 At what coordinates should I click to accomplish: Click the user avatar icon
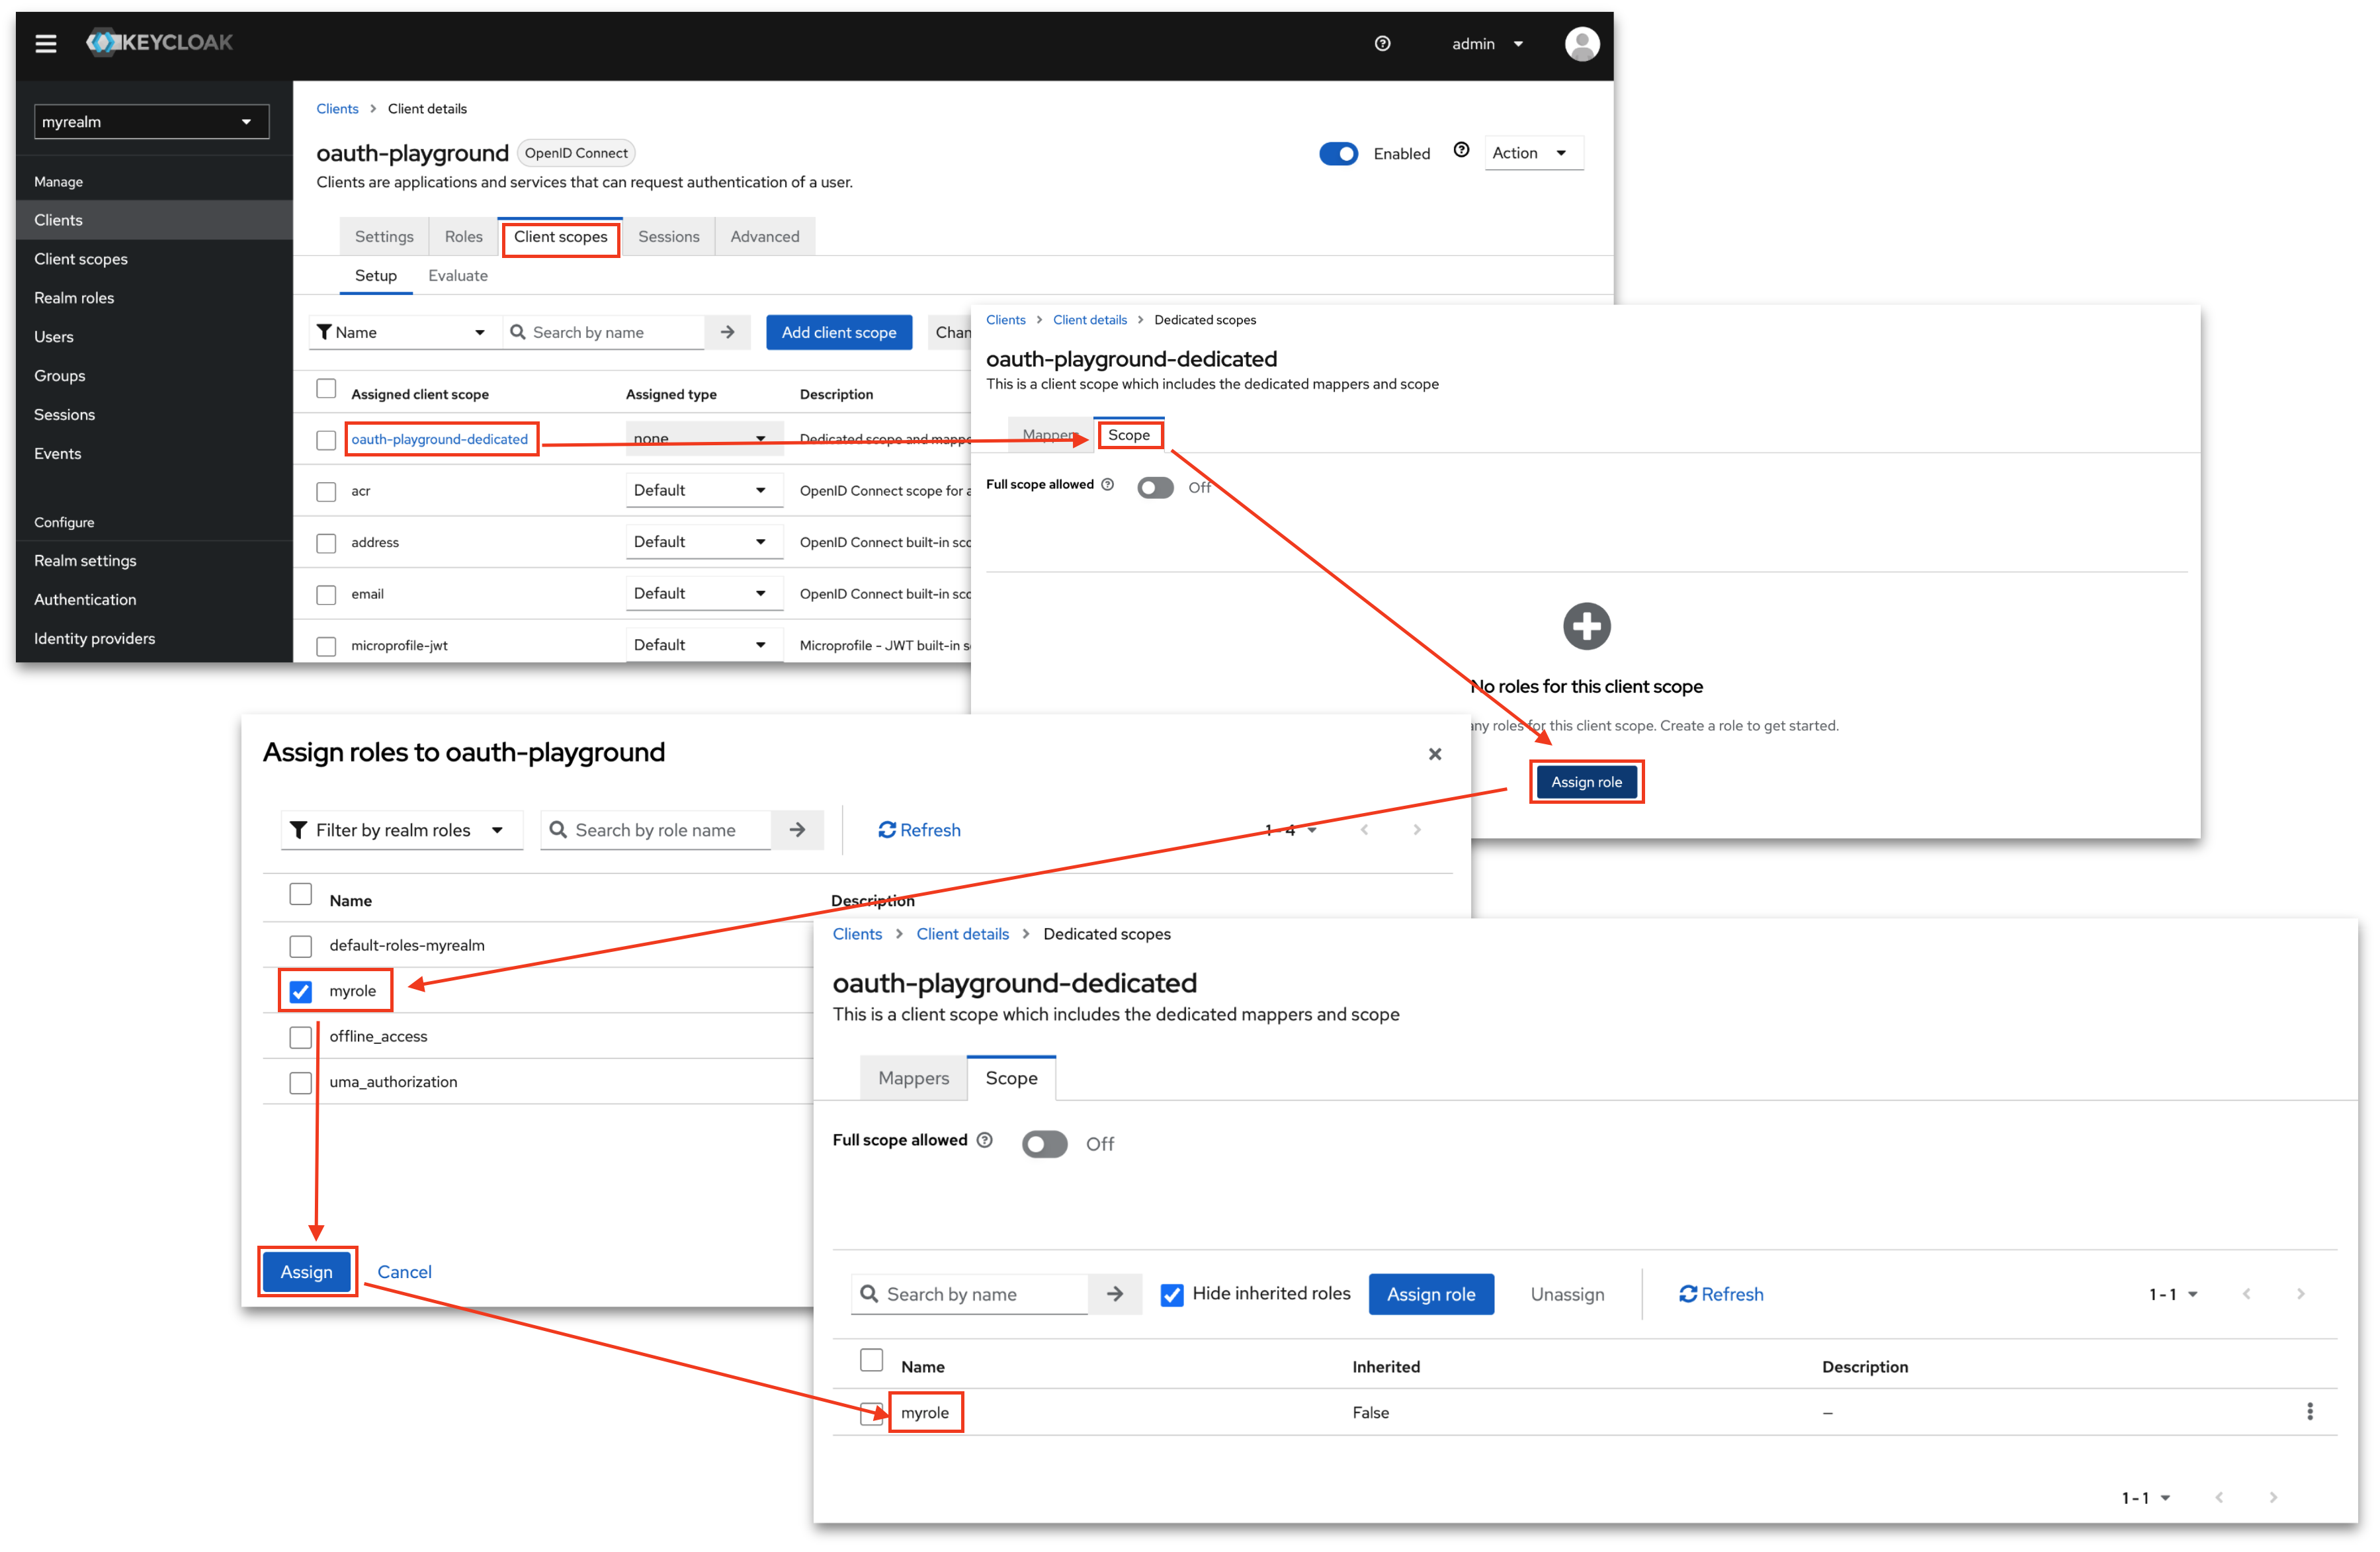(1581, 44)
